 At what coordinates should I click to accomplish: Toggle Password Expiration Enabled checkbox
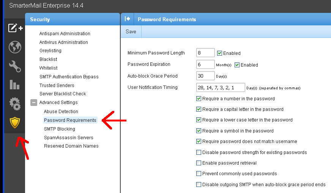237,65
